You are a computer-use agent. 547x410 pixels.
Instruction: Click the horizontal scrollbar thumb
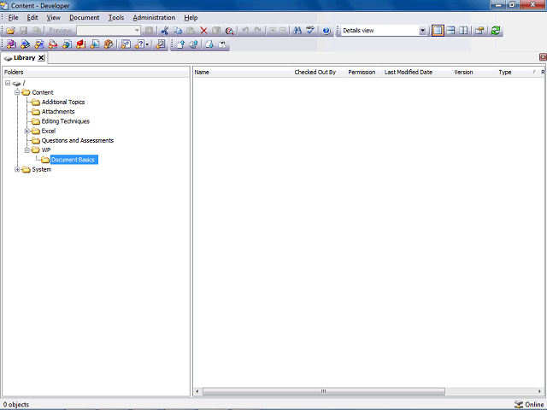[x=324, y=391]
